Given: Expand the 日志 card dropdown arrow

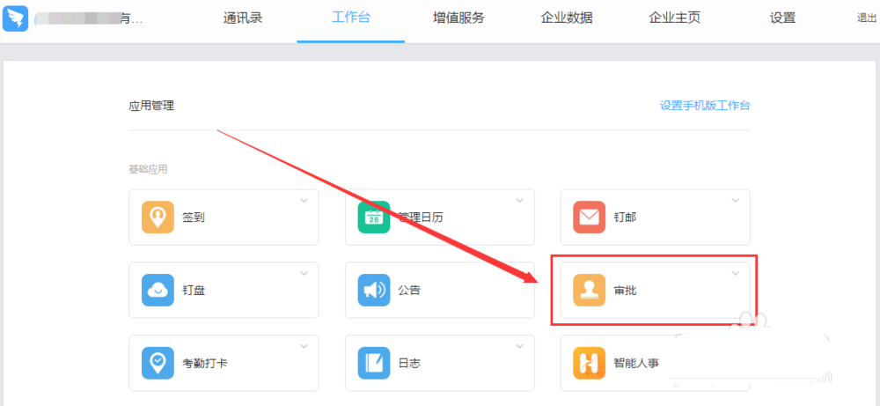Looking at the screenshot, I should click(x=520, y=346).
